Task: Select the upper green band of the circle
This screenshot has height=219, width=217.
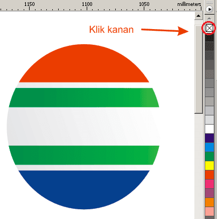Action: pos(84,98)
